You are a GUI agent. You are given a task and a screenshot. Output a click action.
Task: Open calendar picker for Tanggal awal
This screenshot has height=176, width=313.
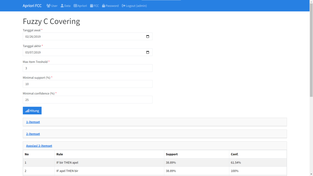[x=148, y=37]
